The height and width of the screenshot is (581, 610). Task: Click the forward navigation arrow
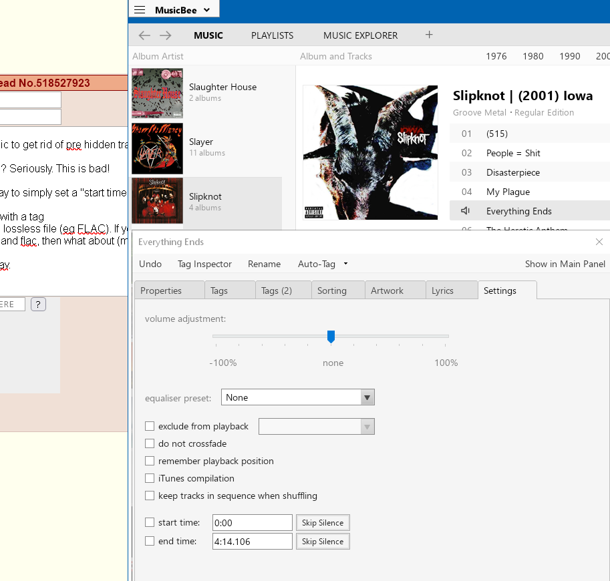point(166,35)
